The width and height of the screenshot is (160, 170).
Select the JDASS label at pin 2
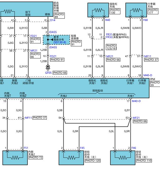(x=53, y=32)
